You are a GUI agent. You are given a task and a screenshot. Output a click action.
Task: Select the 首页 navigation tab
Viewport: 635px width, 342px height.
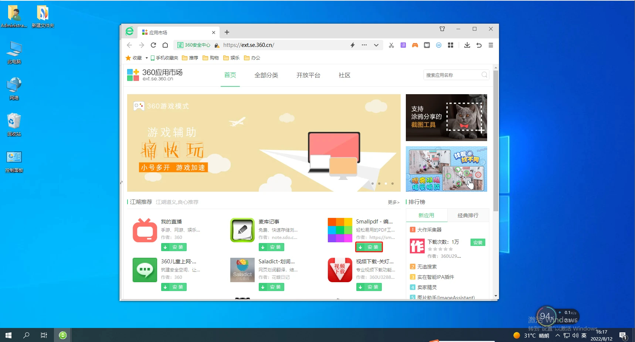pyautogui.click(x=230, y=75)
